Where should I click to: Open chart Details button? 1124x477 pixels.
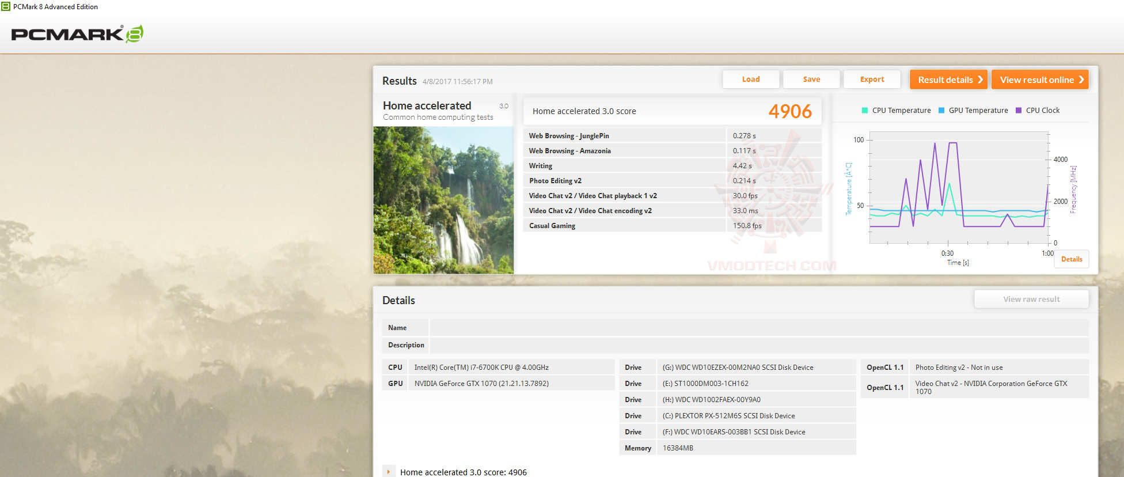(1072, 259)
